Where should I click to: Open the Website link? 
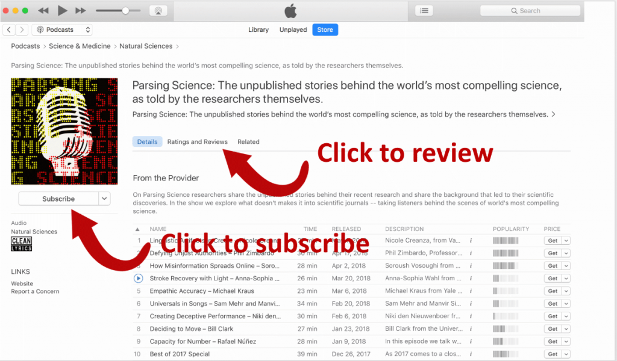22,283
